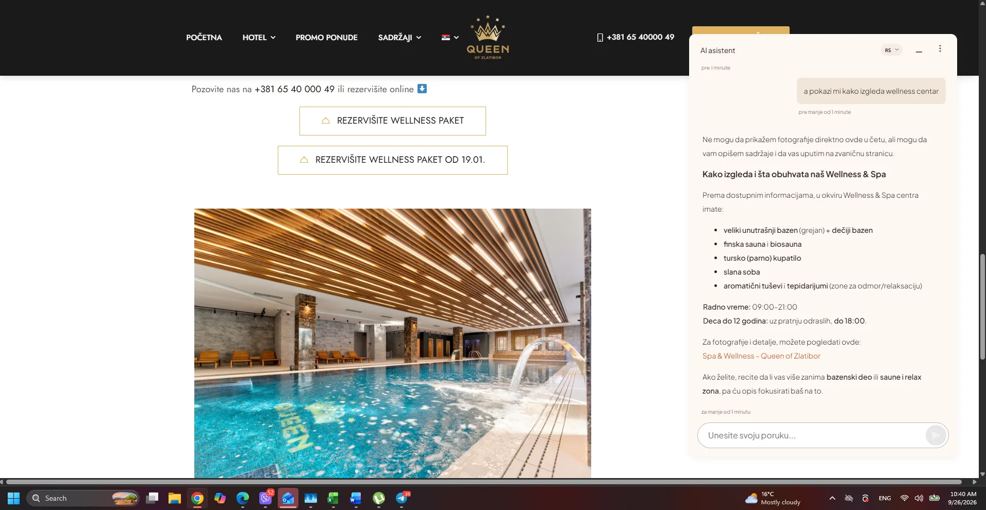Expand the HOTEL dropdown menu
The image size is (986, 510).
(259, 37)
